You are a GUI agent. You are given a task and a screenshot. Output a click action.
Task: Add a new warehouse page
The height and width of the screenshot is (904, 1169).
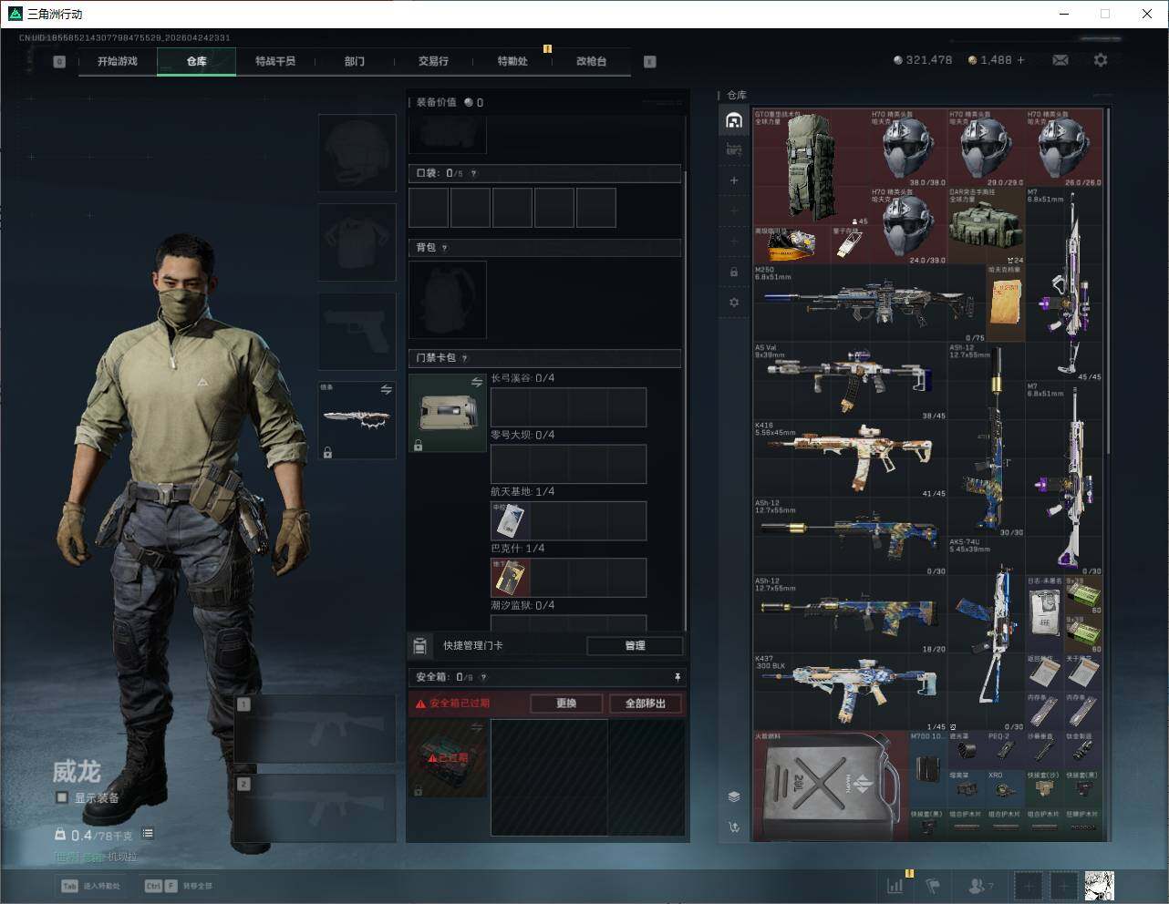pos(734,180)
